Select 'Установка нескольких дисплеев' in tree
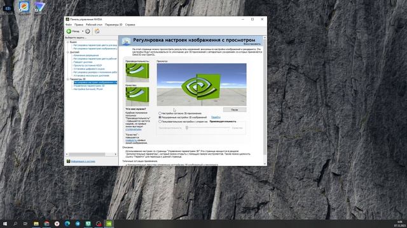This screenshot has width=407, height=228. click(91, 75)
